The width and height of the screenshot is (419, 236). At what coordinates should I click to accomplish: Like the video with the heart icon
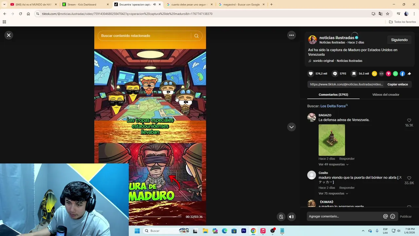pos(311,74)
